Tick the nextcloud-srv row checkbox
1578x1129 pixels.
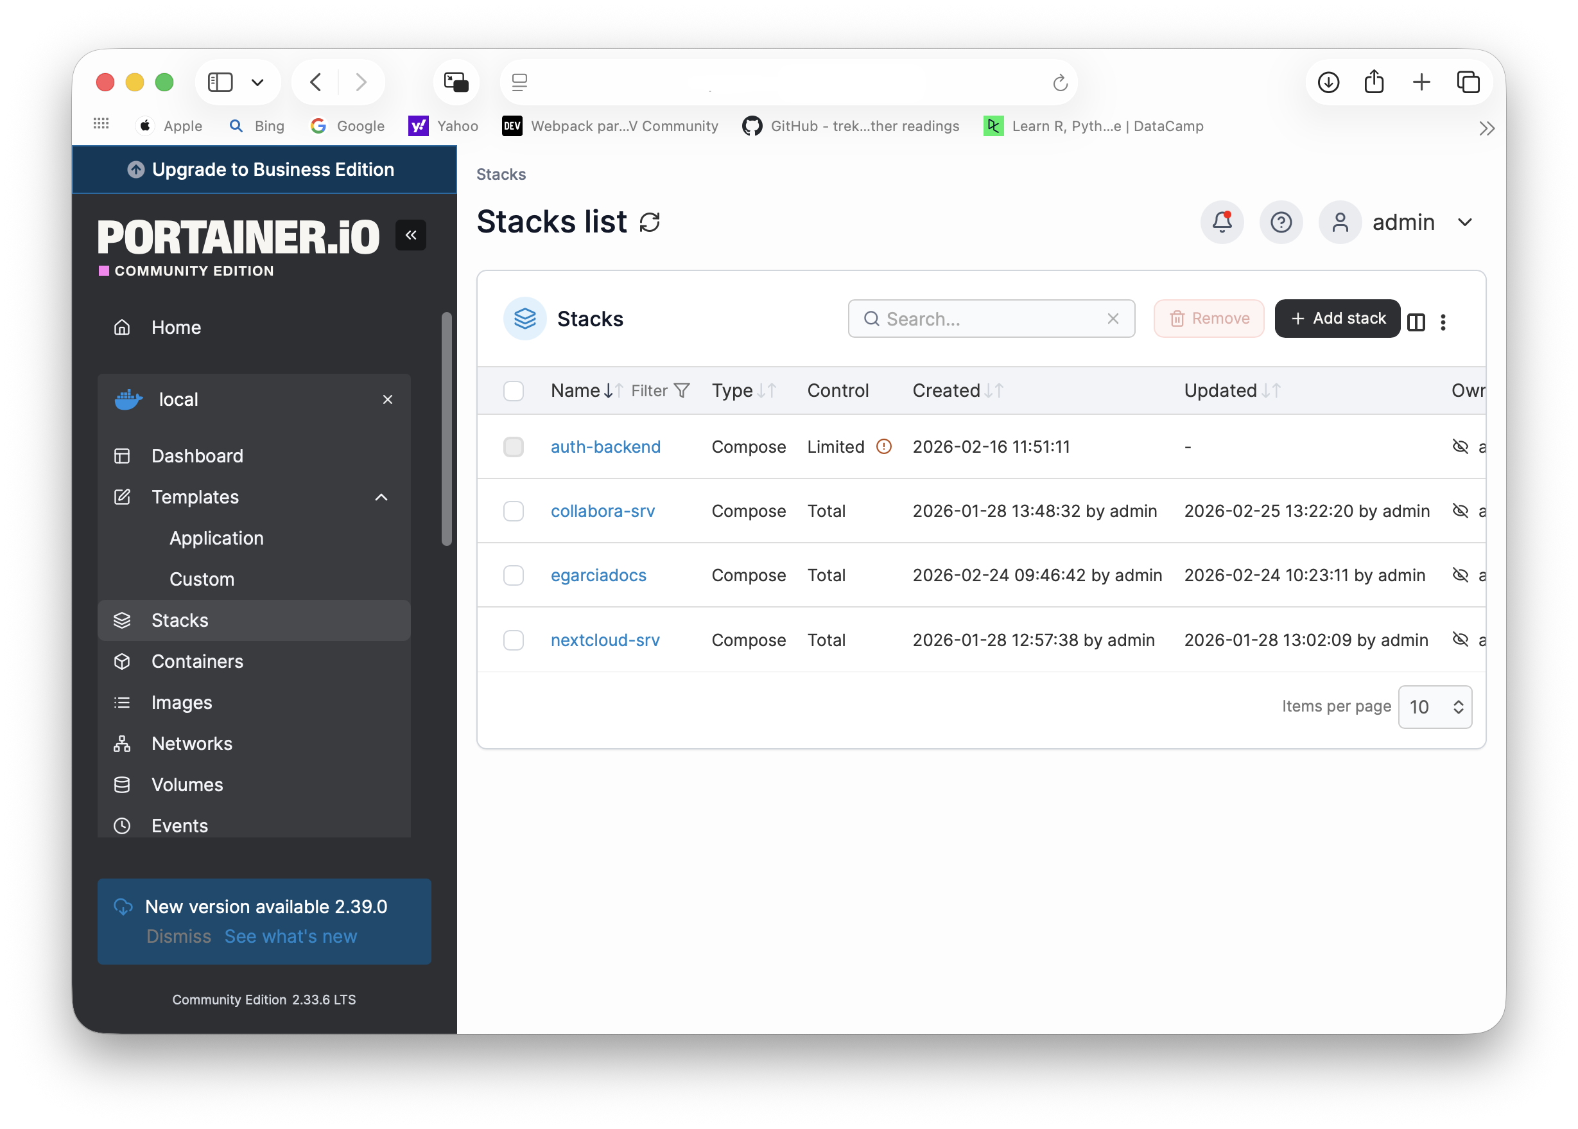514,640
